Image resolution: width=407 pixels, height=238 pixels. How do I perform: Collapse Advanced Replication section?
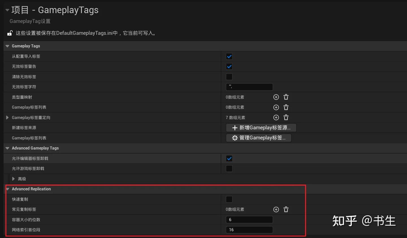pyautogui.click(x=8, y=189)
